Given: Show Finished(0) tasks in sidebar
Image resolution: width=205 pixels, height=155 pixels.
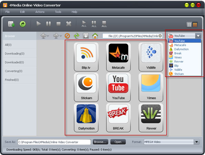Looking at the screenshot, I should coord(20,80).
